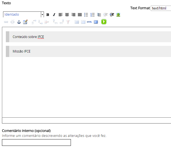This screenshot has width=171, height=152.
Task: Click insert row before icon
Action: coord(34,22)
